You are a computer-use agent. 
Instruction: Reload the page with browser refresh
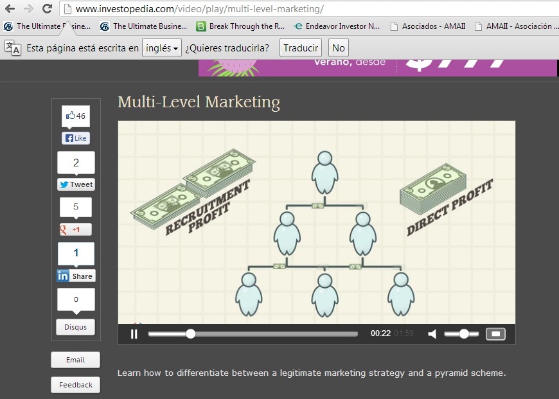click(47, 9)
